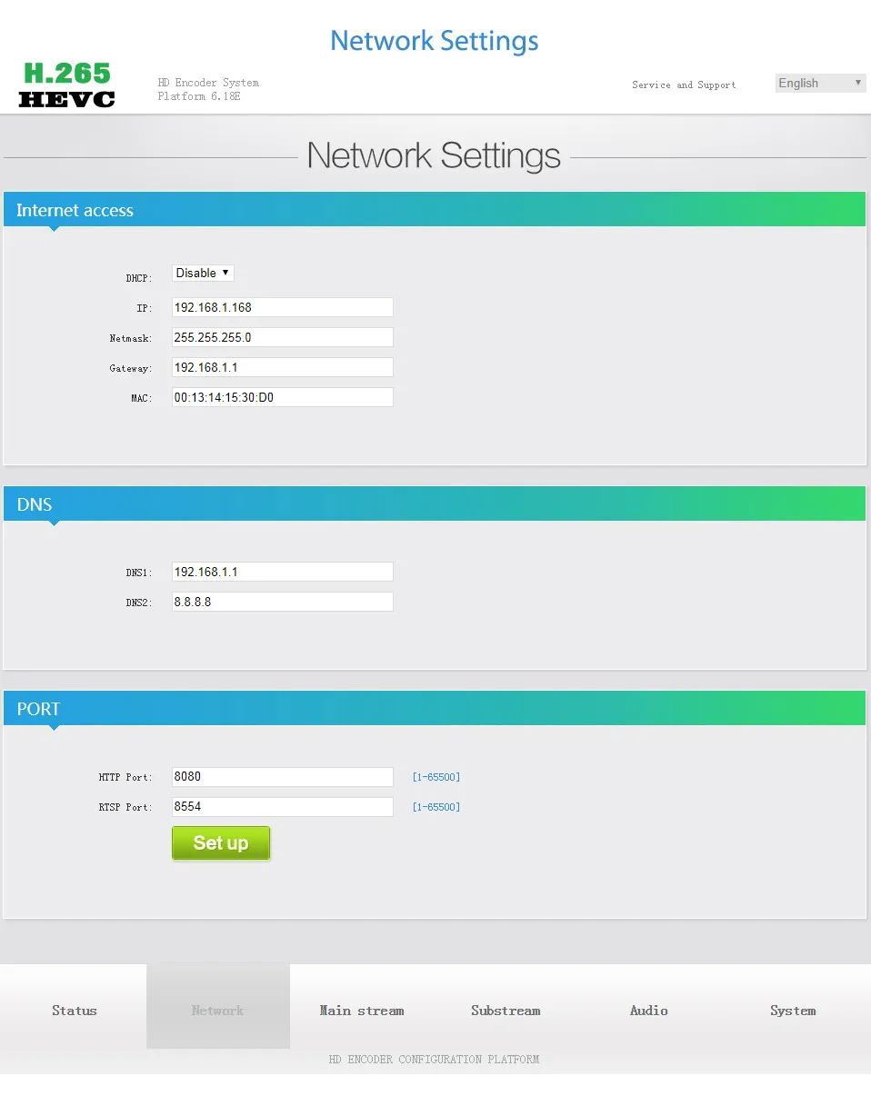Click the DHCP label

coord(139,278)
